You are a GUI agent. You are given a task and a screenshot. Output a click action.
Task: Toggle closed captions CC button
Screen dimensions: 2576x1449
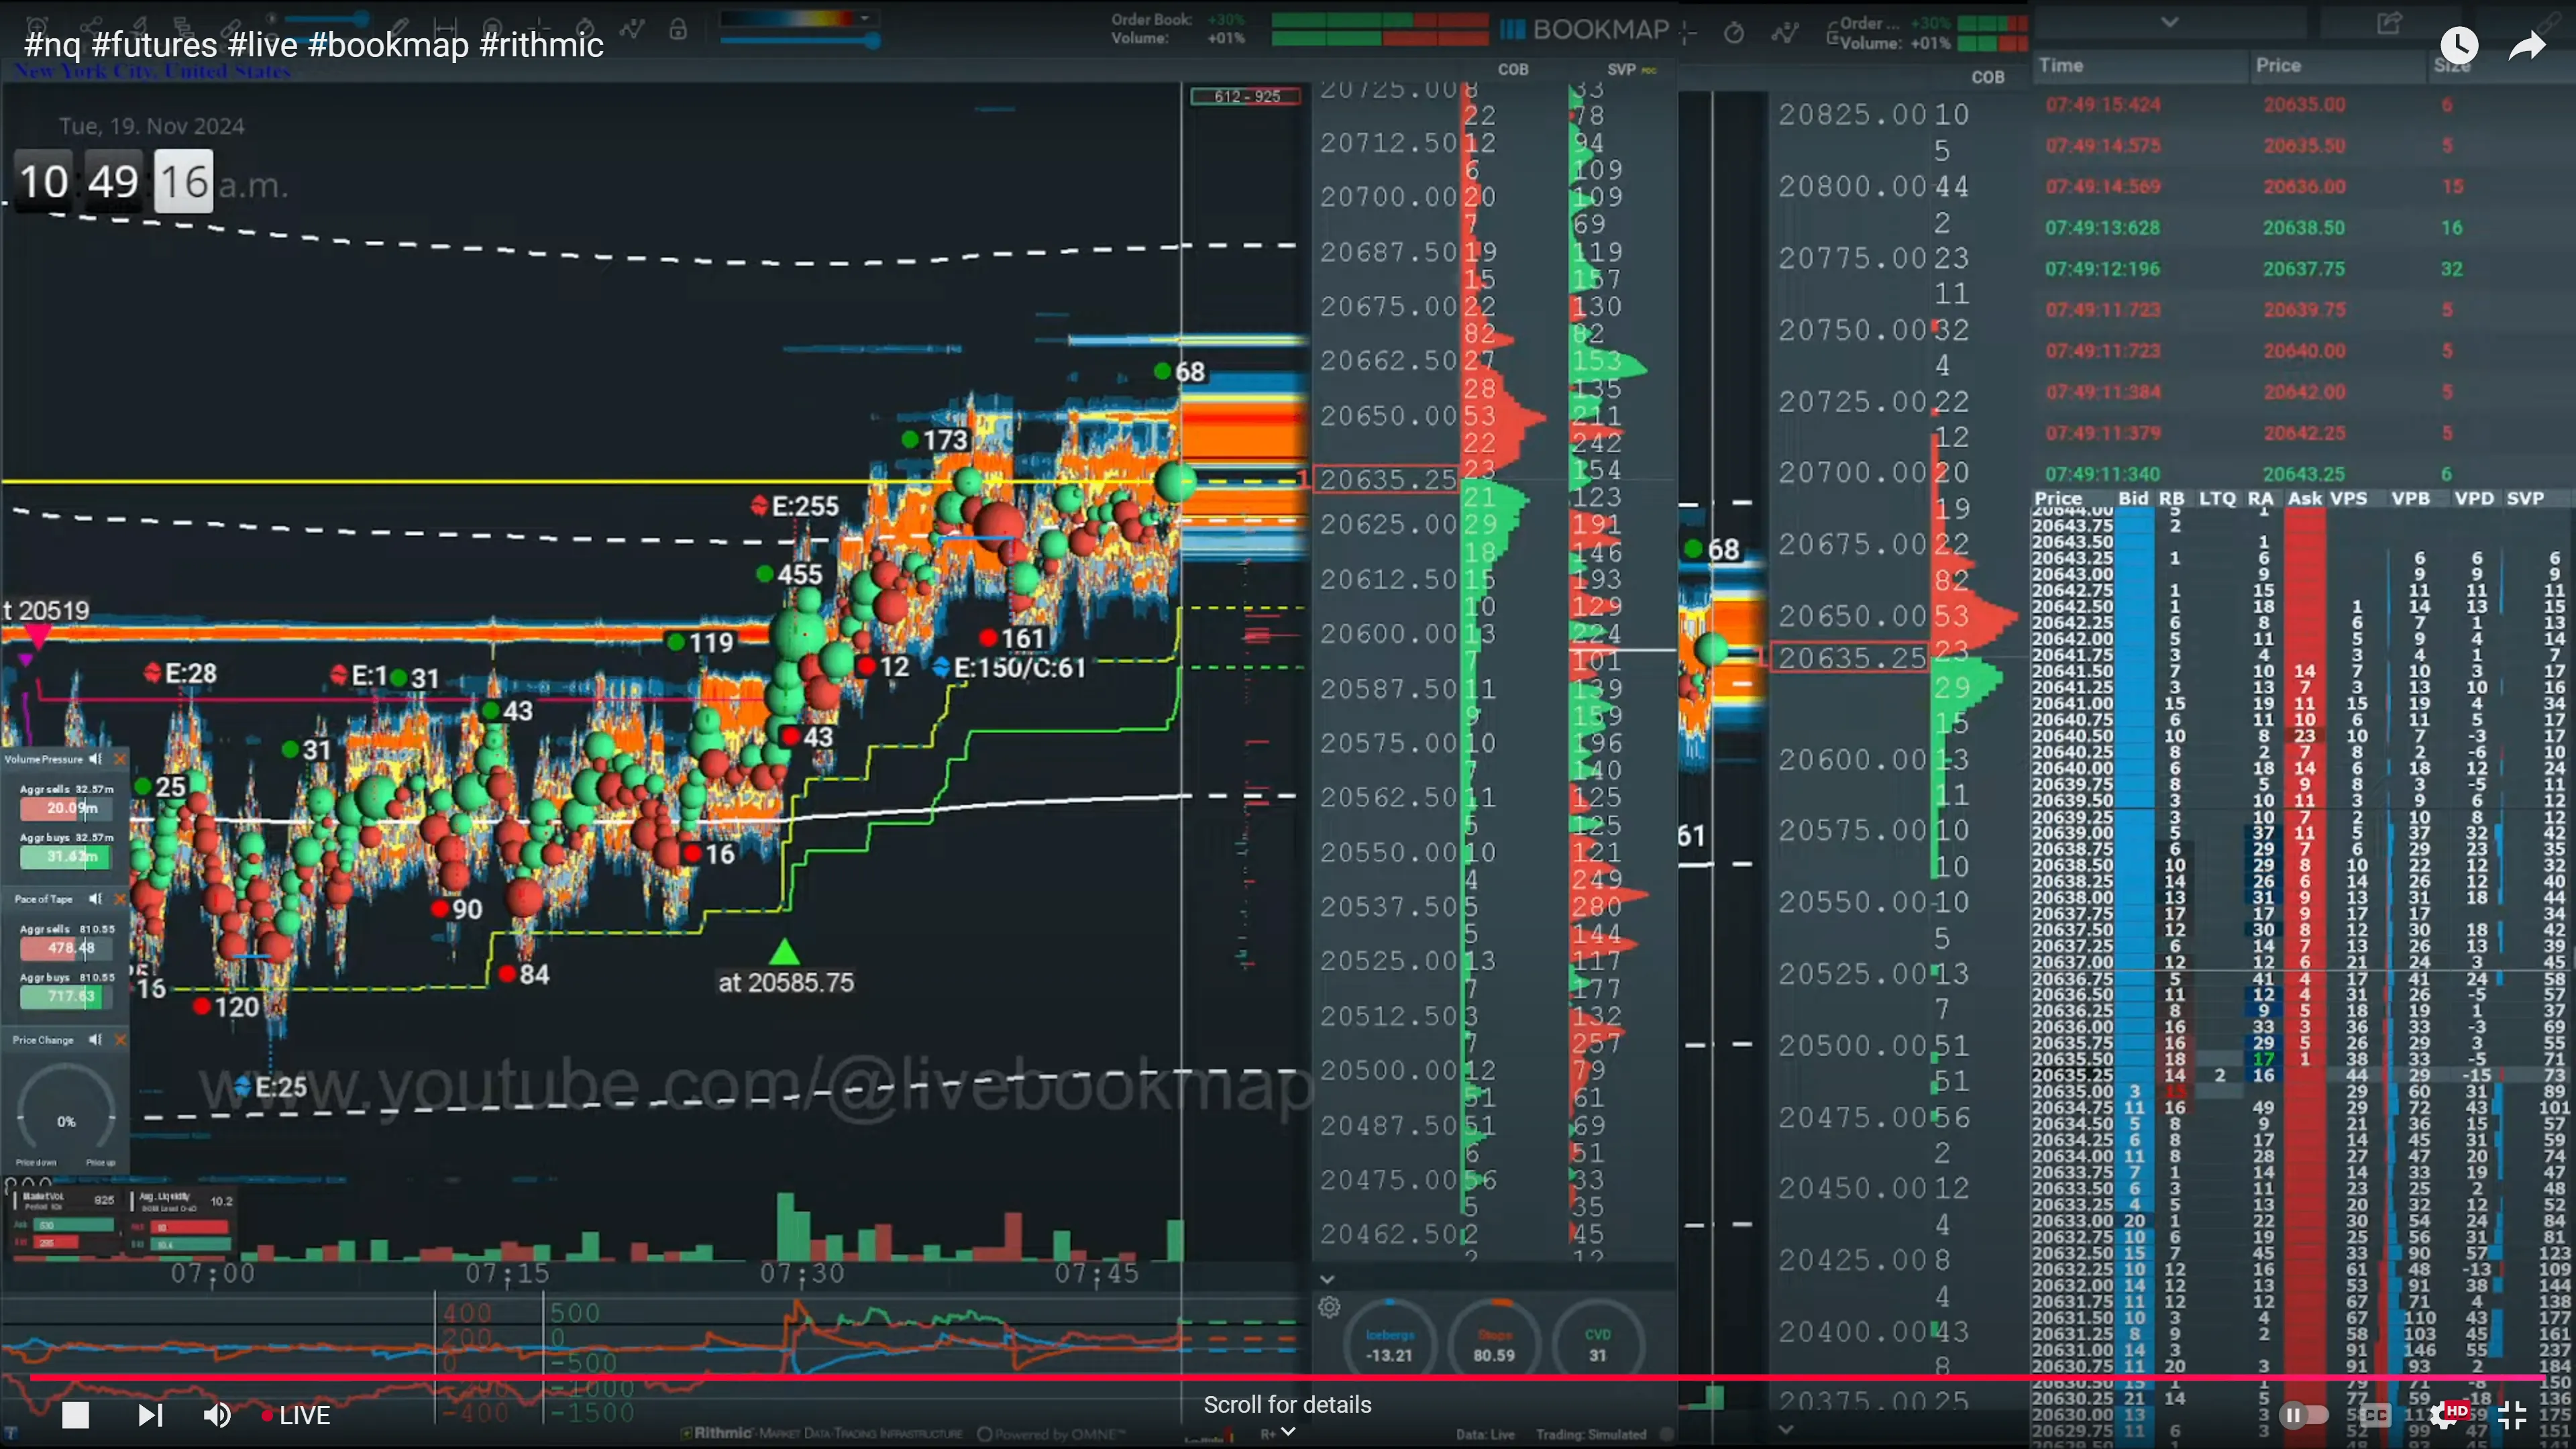tap(2376, 1415)
